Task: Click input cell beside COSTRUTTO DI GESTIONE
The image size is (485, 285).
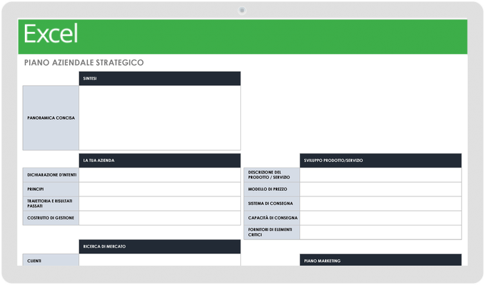Action: 159,218
